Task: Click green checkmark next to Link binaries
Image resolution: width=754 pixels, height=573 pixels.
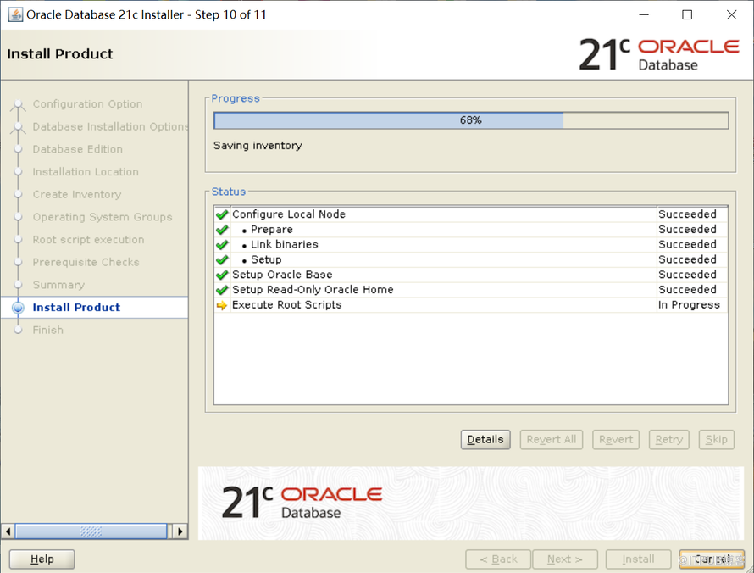Action: pos(222,245)
